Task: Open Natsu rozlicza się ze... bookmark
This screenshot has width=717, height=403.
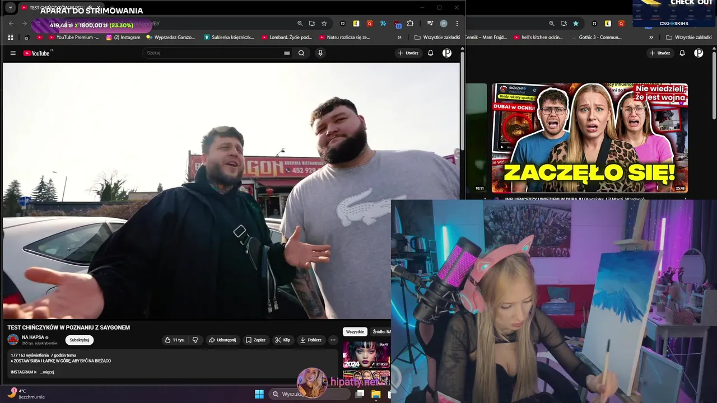Action: (x=344, y=38)
